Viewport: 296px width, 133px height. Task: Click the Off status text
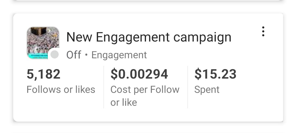(73, 55)
